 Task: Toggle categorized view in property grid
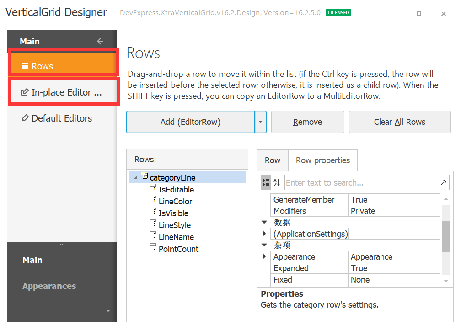click(266, 182)
